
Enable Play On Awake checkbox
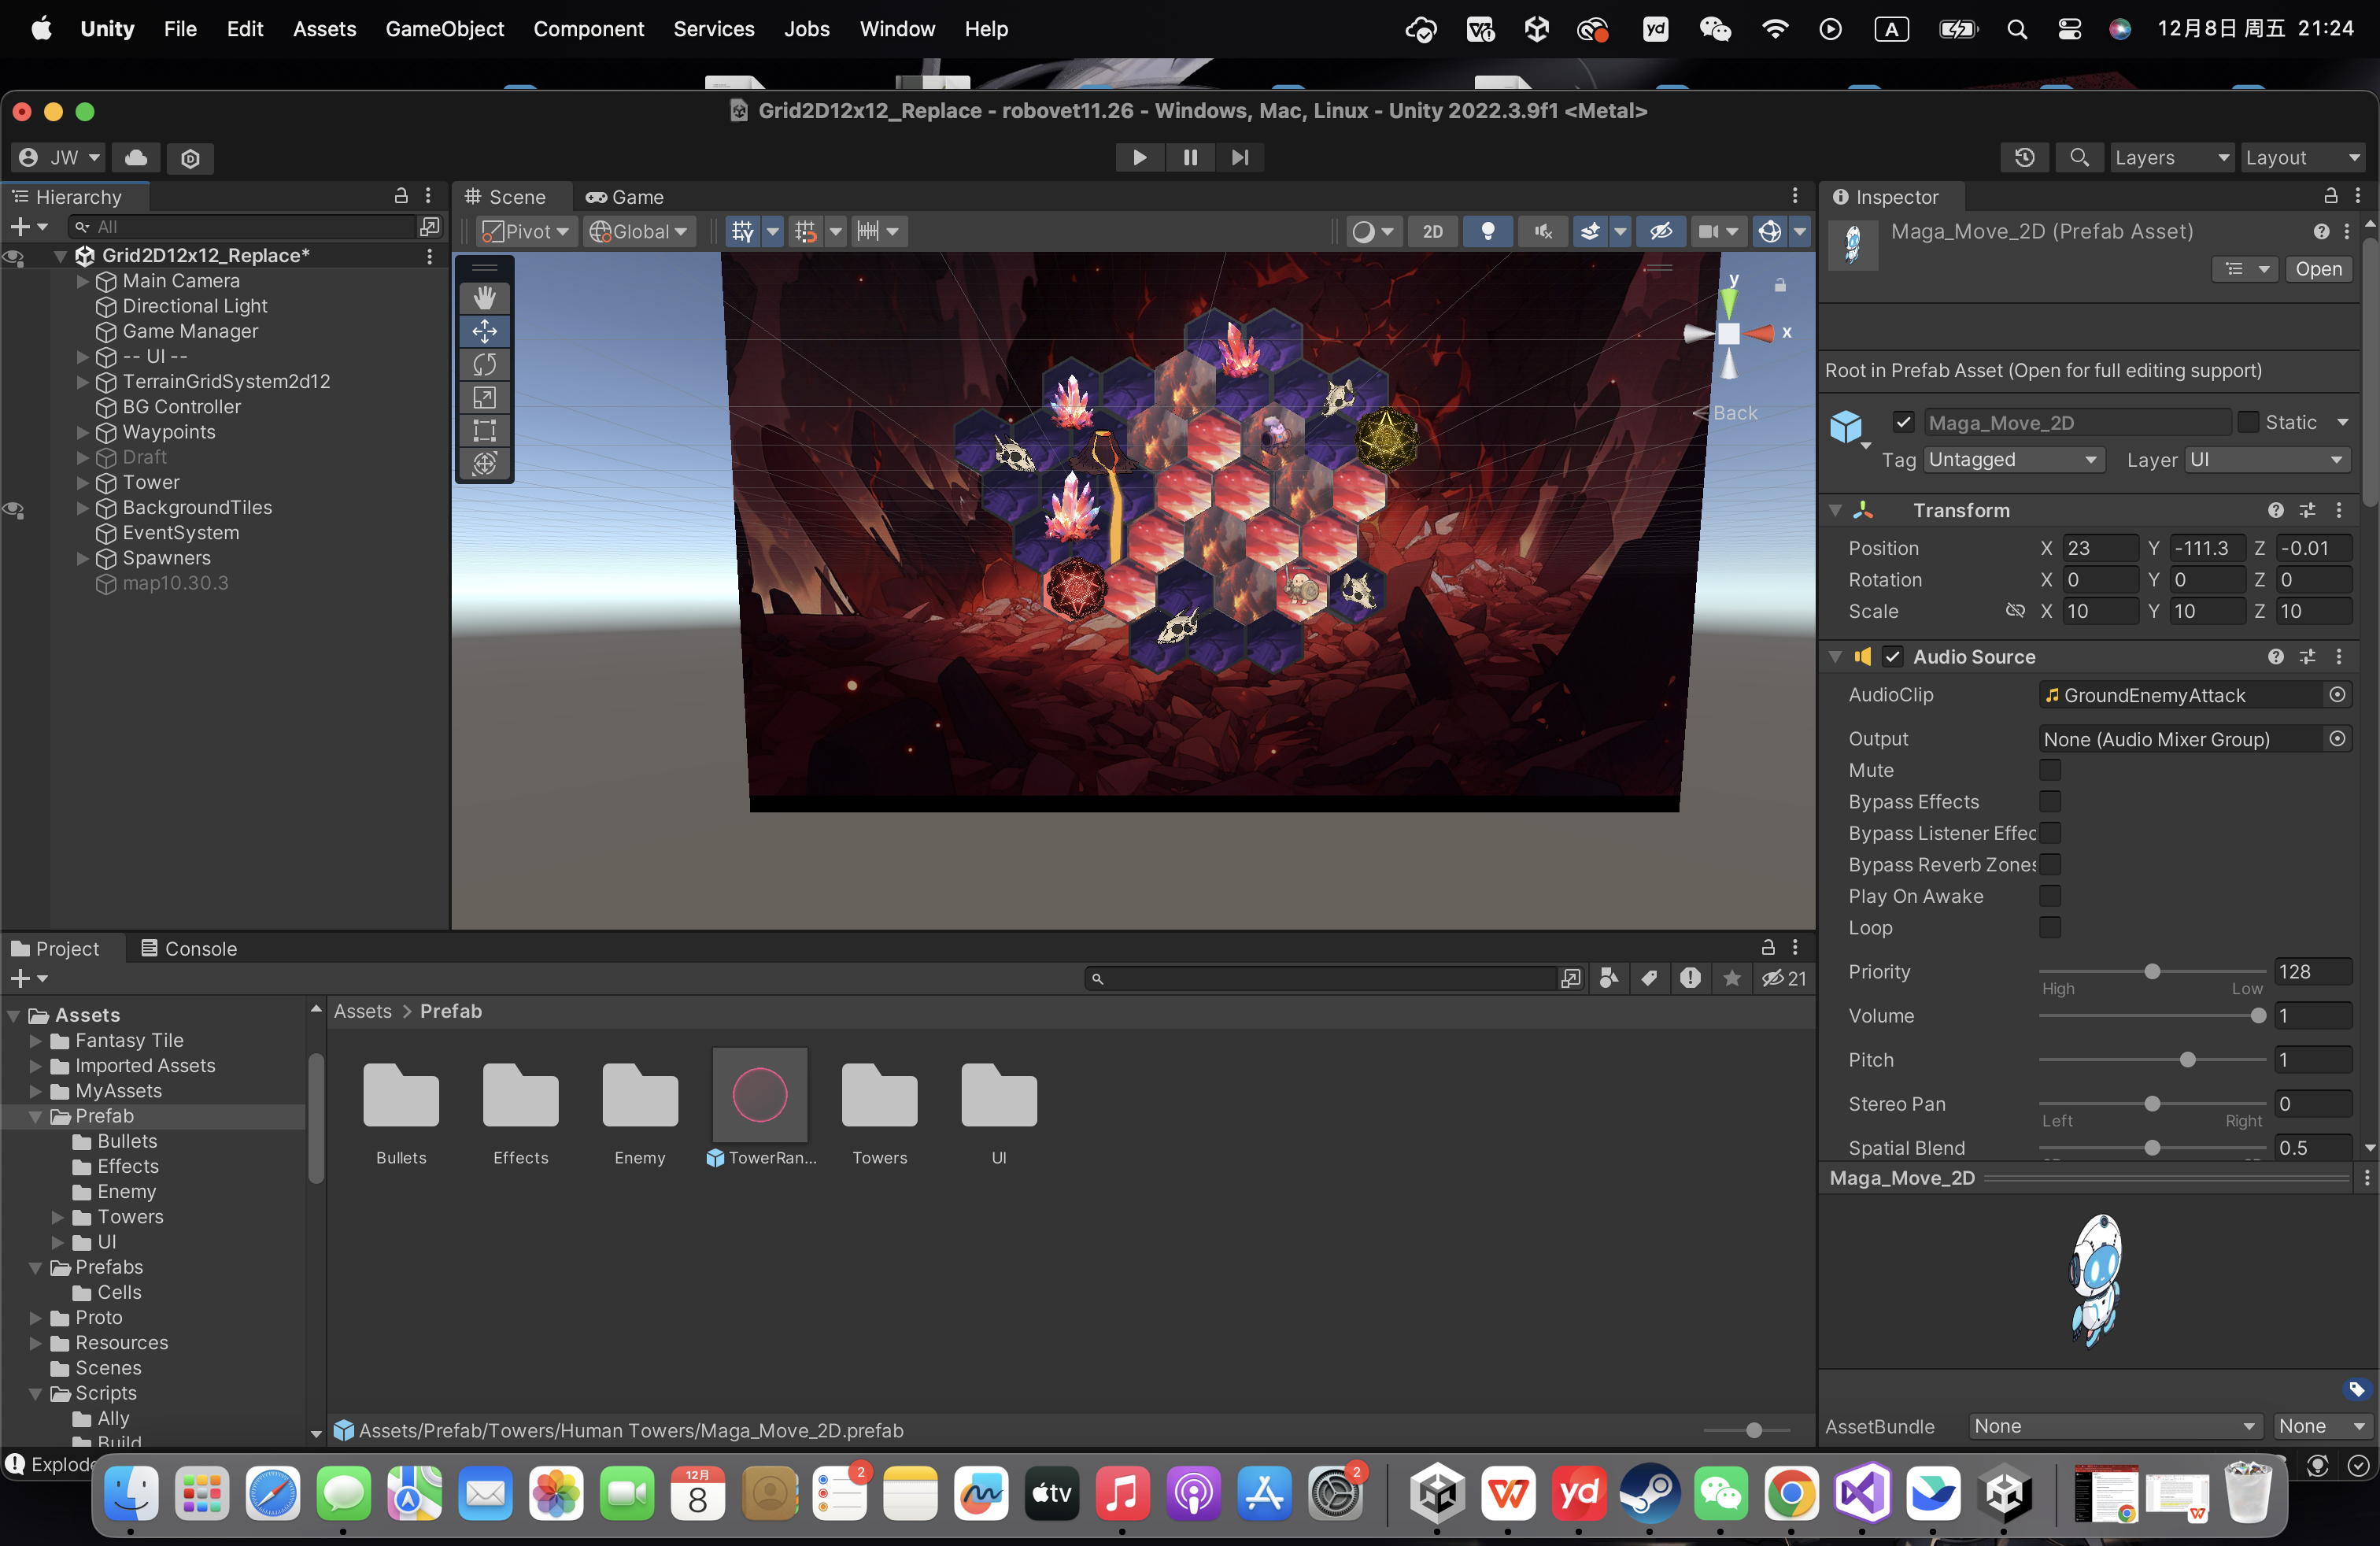pyautogui.click(x=2050, y=896)
